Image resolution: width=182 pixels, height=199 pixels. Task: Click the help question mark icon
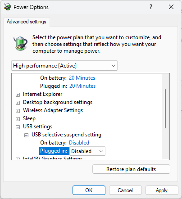151,7
